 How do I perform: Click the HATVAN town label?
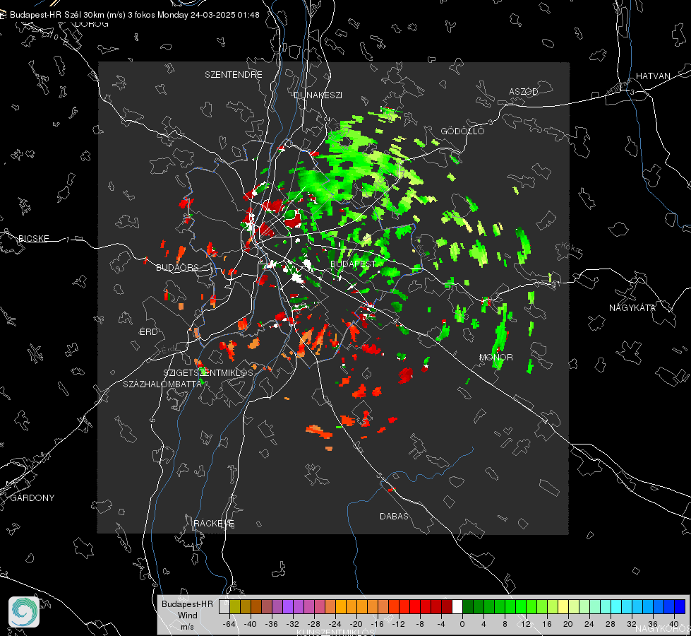pyautogui.click(x=653, y=76)
